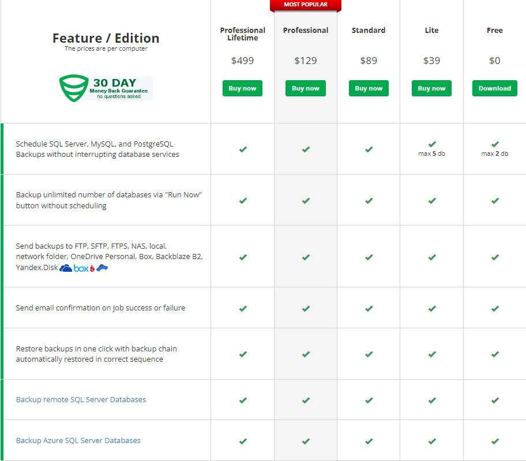Click the Feature / Edition heading

(106, 38)
